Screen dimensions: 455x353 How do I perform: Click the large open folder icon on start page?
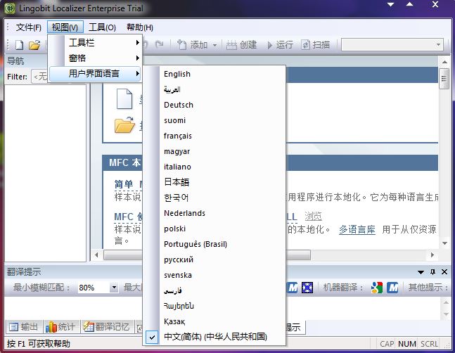[124, 126]
